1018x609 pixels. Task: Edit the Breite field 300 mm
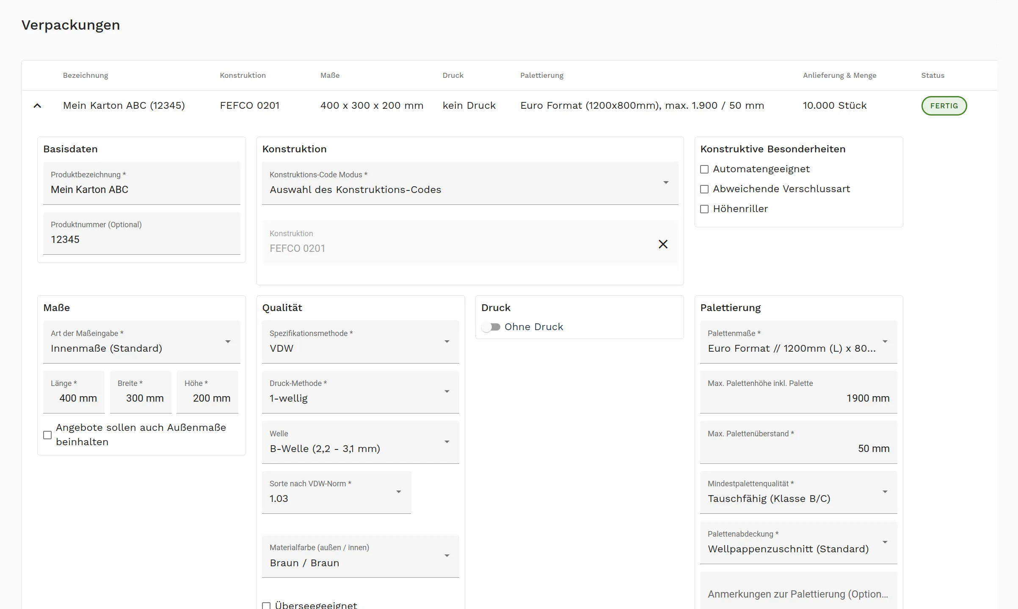click(141, 392)
